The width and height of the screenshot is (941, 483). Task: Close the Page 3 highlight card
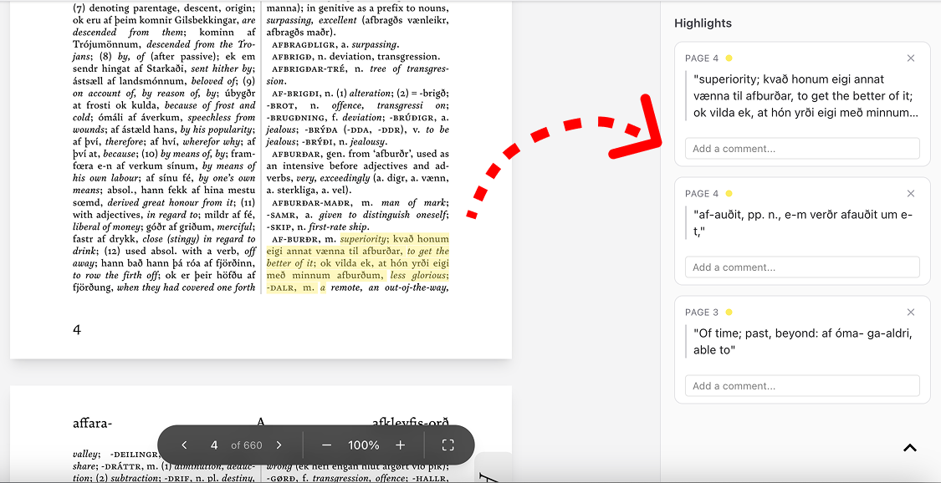pyautogui.click(x=911, y=312)
